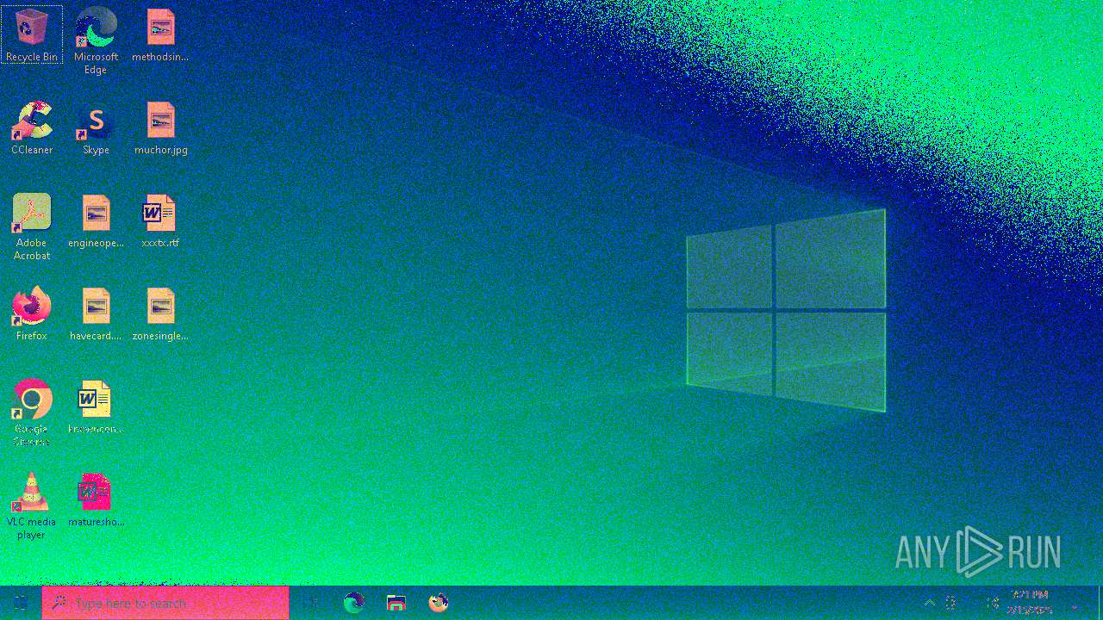Select the knowncon... Word document
This screenshot has height=620, width=1103.
coord(96,407)
